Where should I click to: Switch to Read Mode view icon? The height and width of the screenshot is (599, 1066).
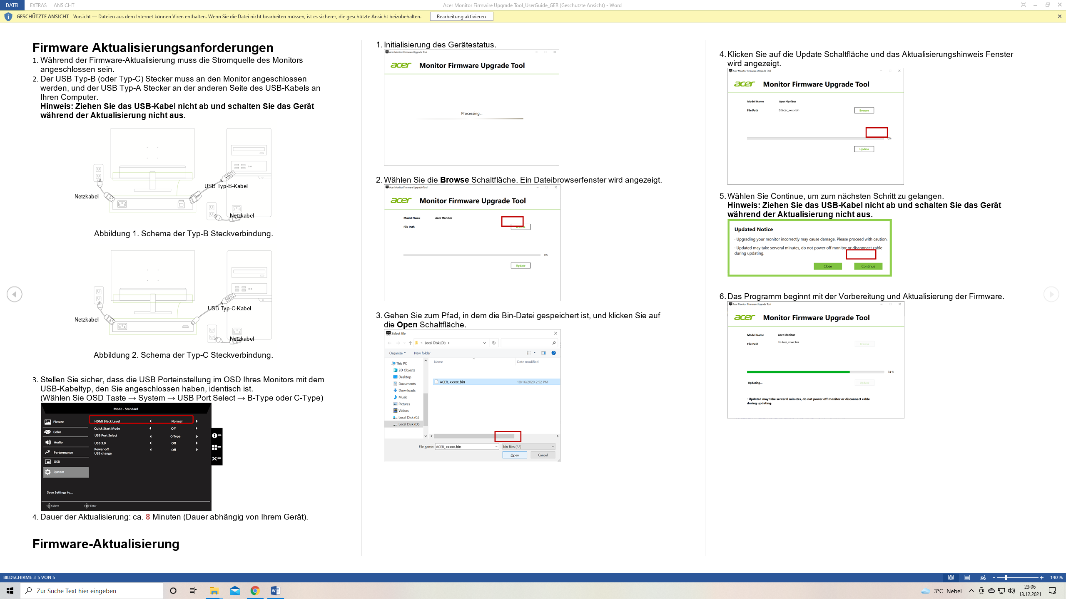tap(951, 577)
